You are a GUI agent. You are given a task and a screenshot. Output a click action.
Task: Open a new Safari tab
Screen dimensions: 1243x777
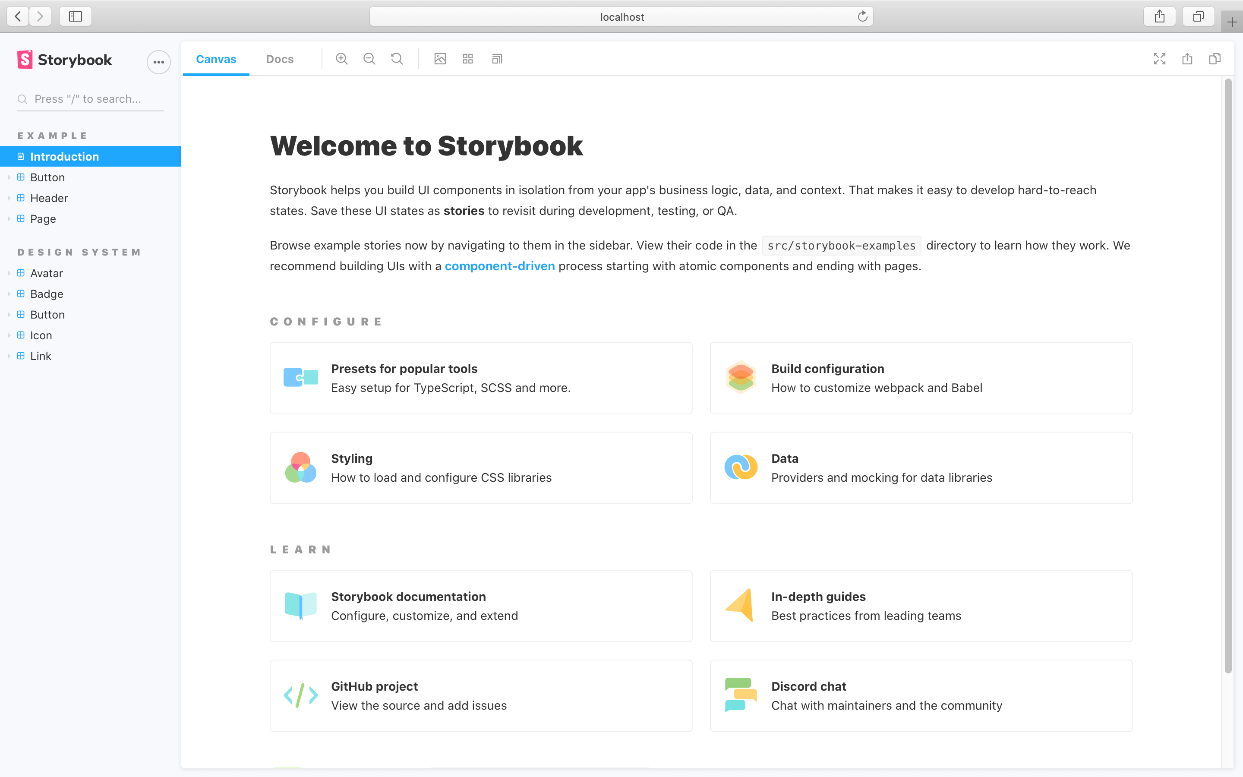[x=1232, y=22]
